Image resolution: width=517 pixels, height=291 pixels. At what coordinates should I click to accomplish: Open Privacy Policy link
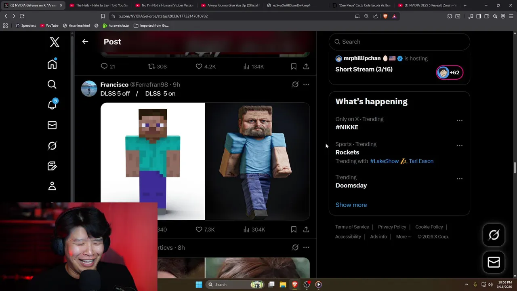392,227
